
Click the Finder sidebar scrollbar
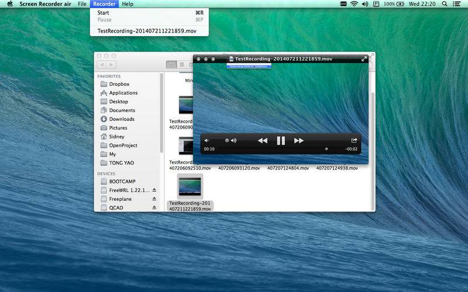click(x=161, y=113)
